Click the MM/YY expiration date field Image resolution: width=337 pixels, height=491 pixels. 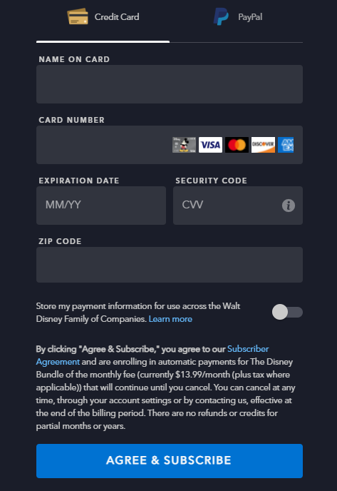point(101,206)
